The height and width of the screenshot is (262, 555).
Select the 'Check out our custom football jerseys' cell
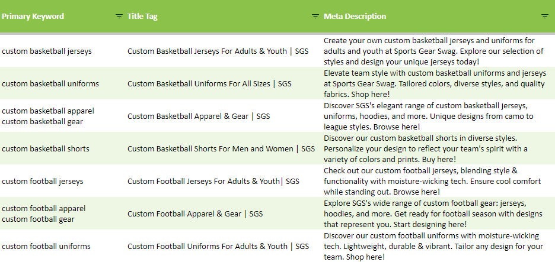[439, 181]
